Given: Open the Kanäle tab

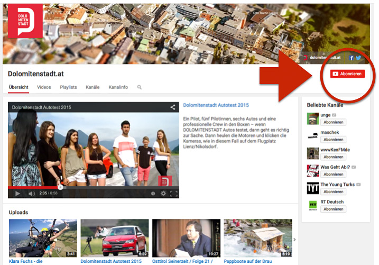Looking at the screenshot, I should 93,87.
